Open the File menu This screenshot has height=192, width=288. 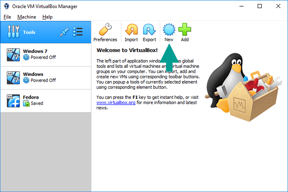click(7, 17)
